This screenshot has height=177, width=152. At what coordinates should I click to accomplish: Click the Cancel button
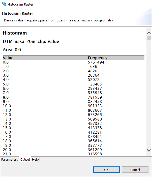135,170
